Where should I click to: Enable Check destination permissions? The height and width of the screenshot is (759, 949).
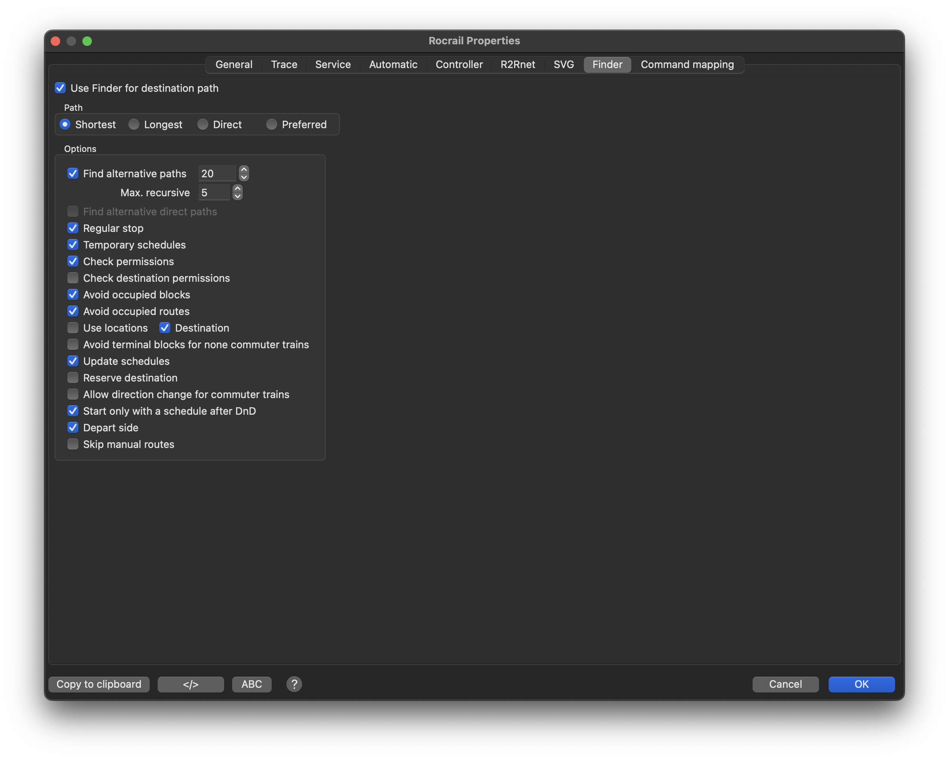point(73,278)
